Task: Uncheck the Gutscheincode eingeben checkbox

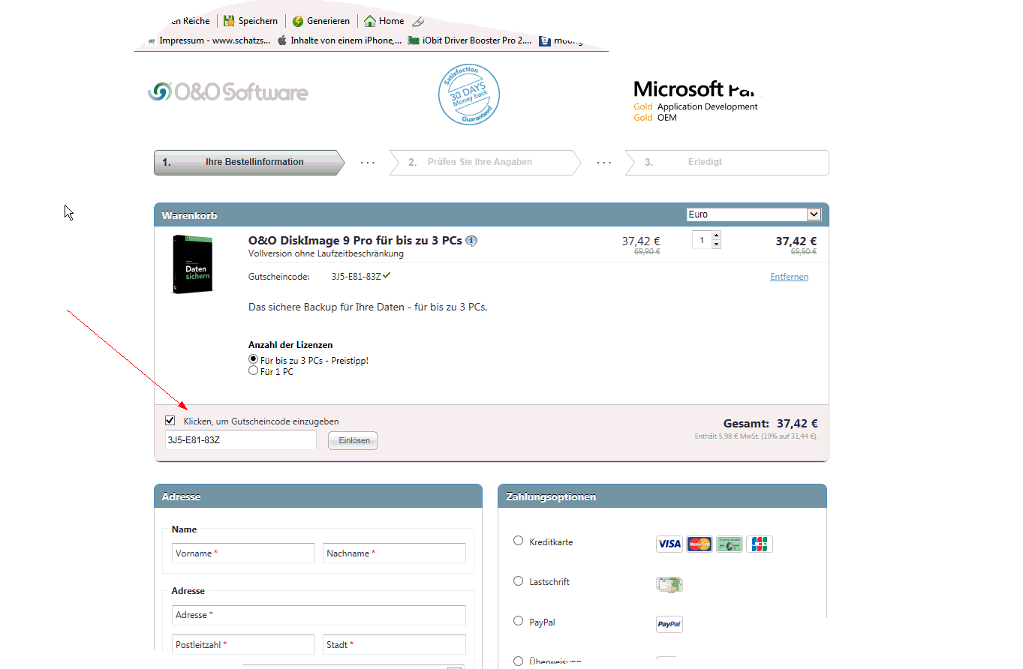Action: point(170,421)
